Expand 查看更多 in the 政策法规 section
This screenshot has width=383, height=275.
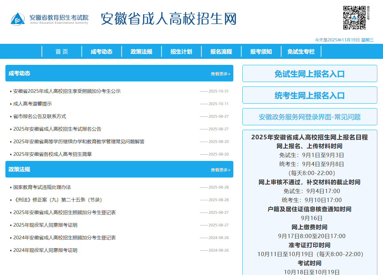[x=220, y=170]
